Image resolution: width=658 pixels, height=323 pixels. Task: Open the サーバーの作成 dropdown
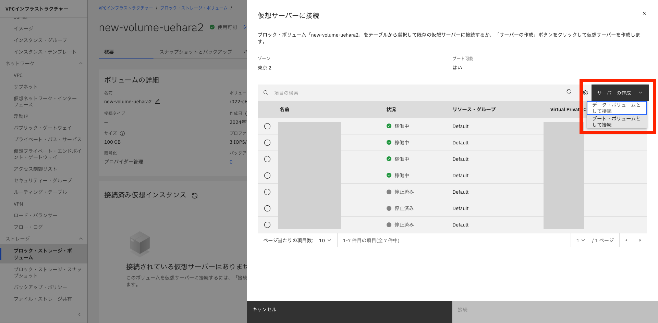point(620,92)
